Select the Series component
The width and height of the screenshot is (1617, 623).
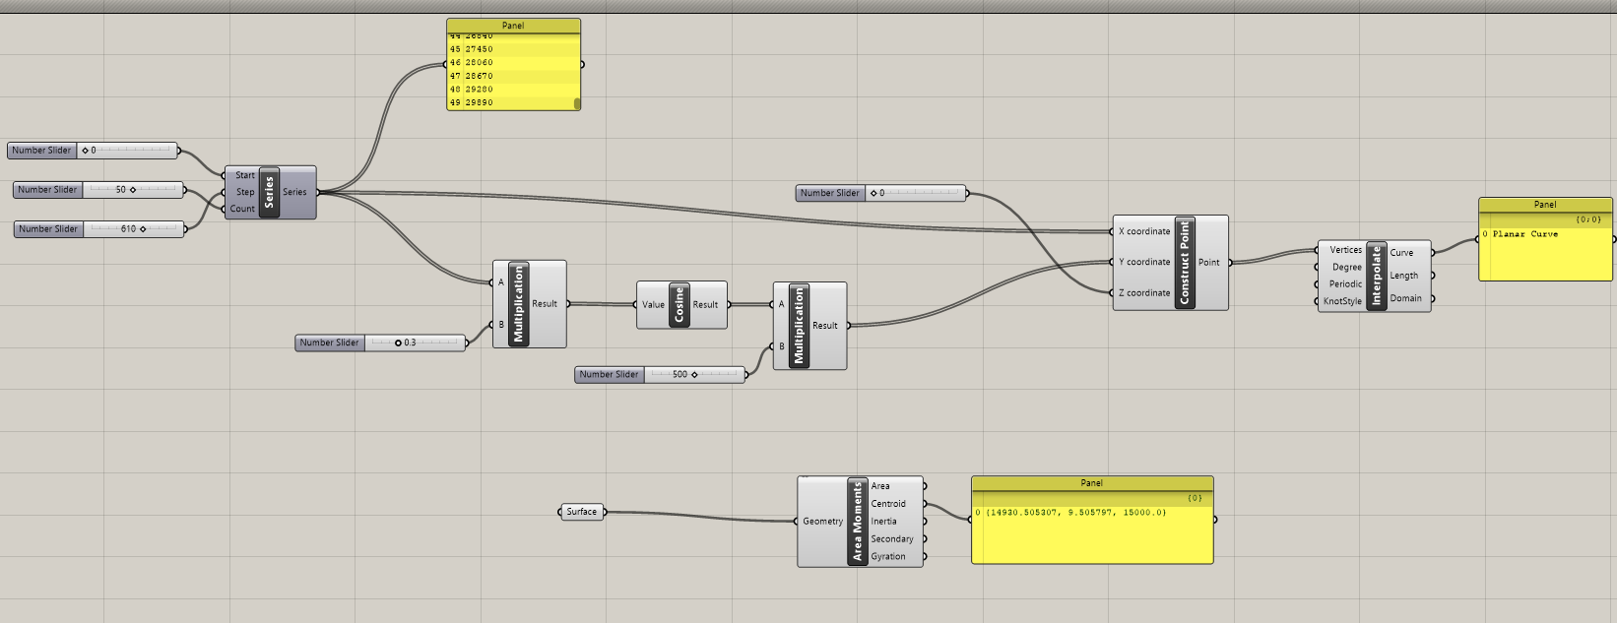[x=269, y=192]
